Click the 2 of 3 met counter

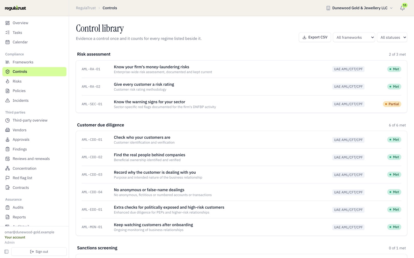pyautogui.click(x=397, y=54)
